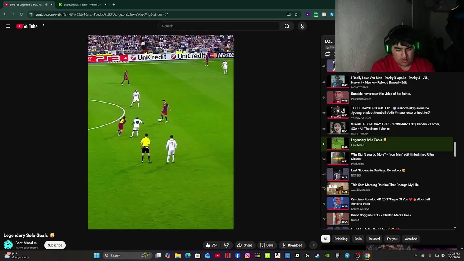This screenshot has width=464, height=261.
Task: Mute the YouTube tab speaker icon
Action: click(x=46, y=5)
